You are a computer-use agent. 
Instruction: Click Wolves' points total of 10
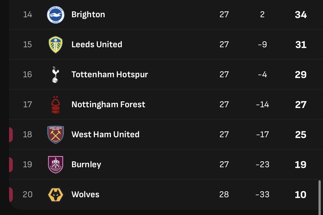(300, 195)
